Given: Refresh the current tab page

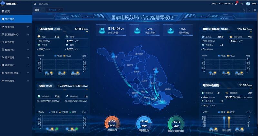Looking at the screenshot, I should [244, 10].
